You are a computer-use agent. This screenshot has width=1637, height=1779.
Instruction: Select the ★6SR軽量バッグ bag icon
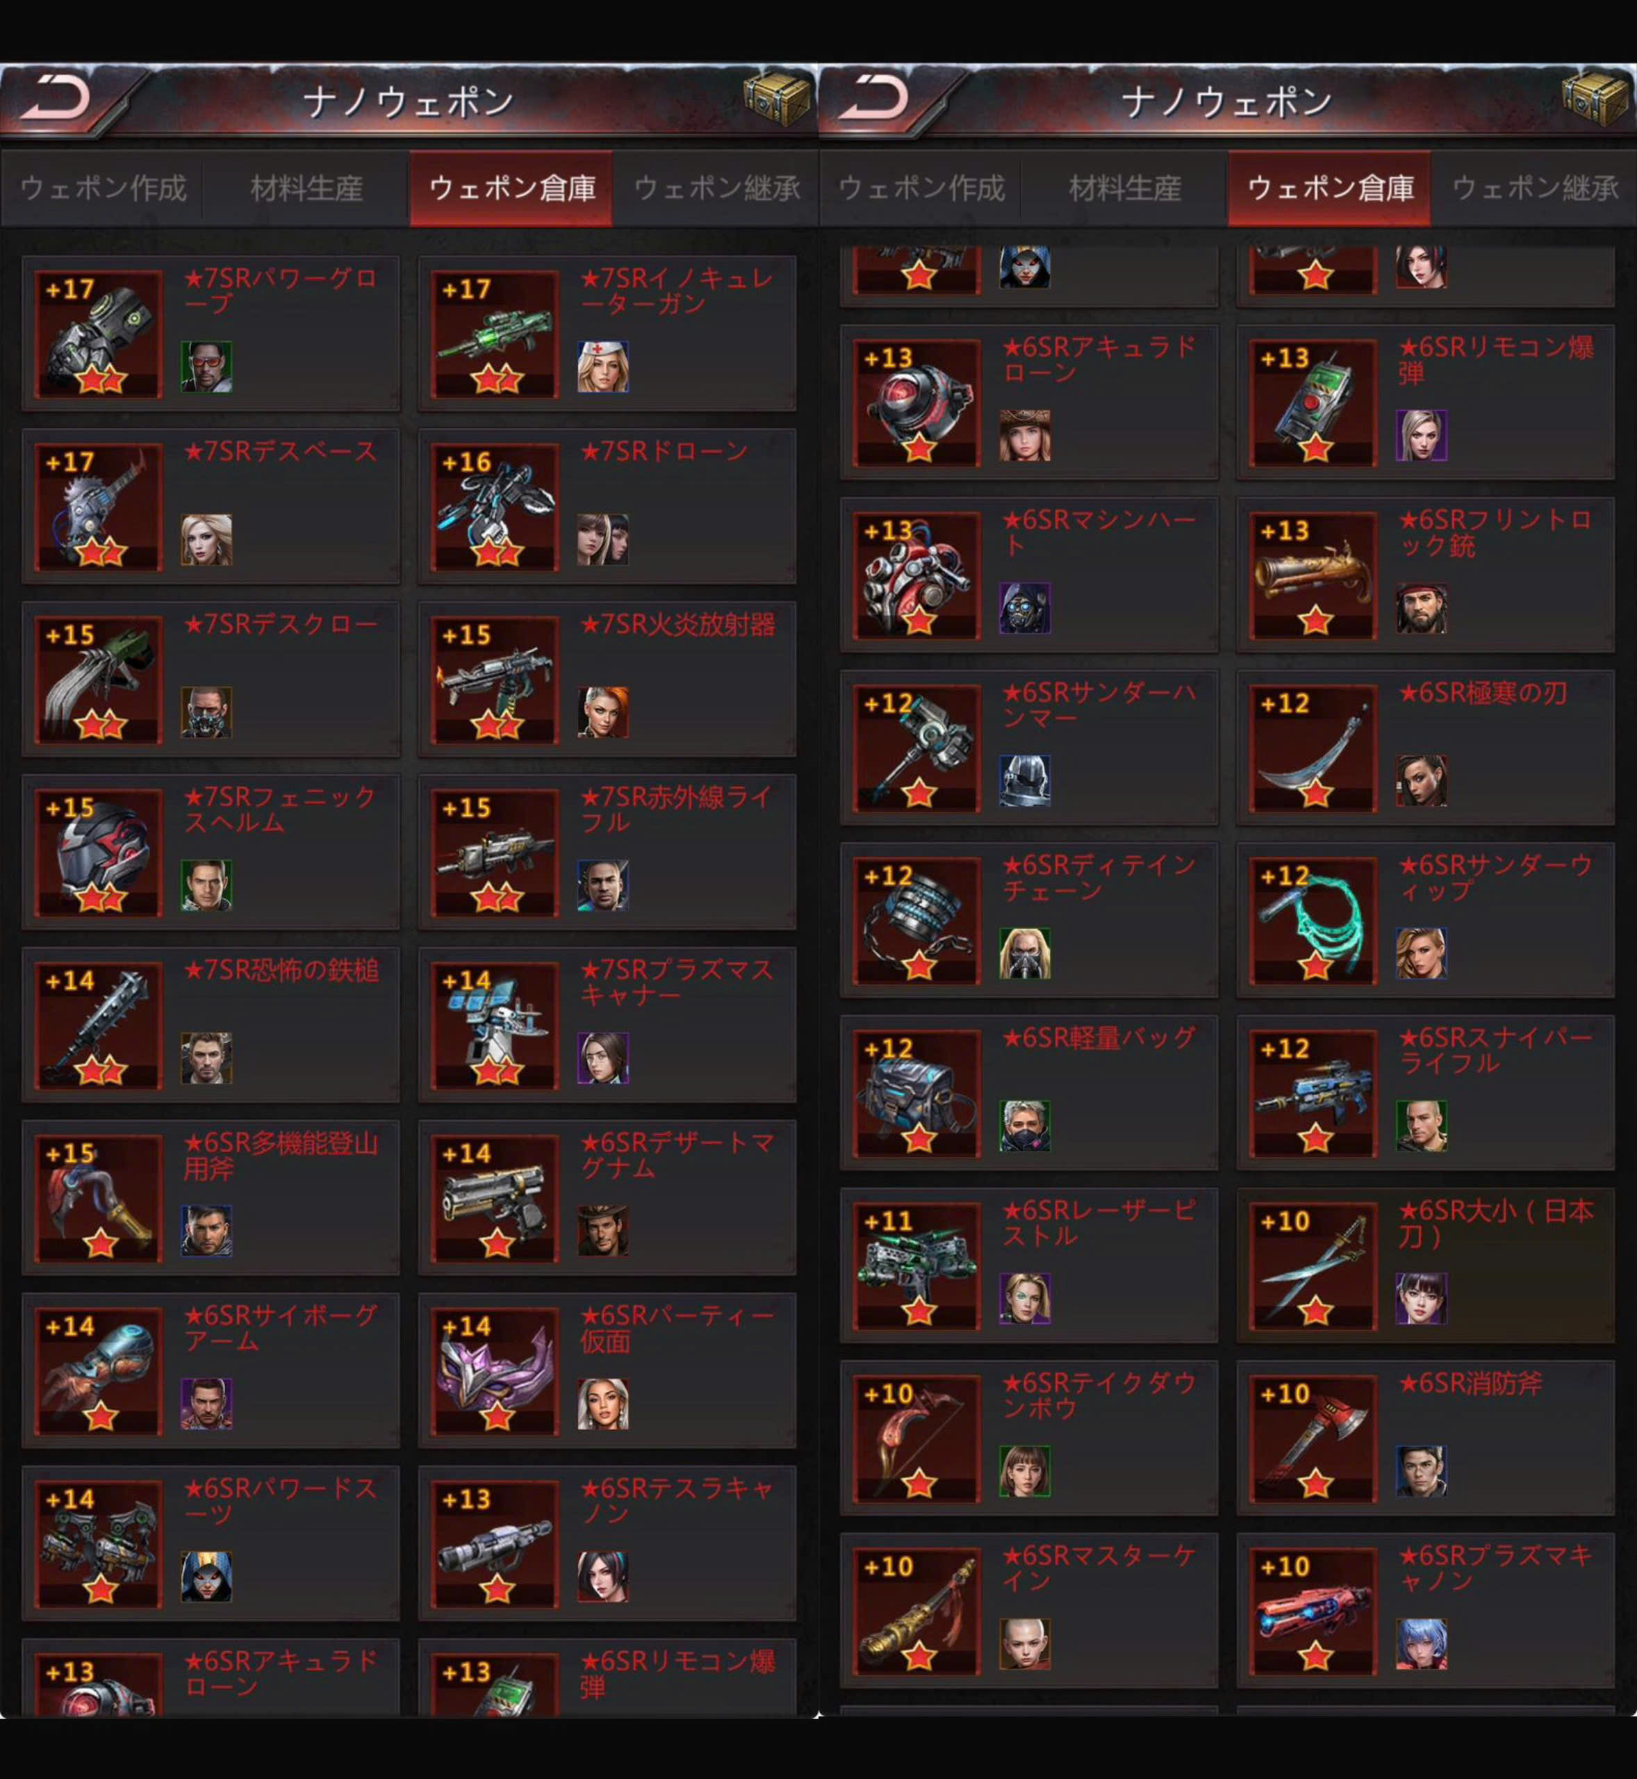click(917, 1093)
